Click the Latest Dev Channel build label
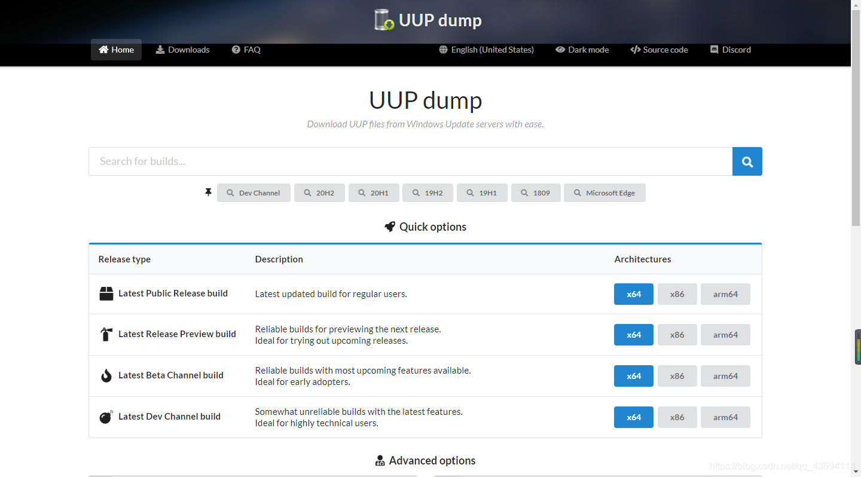The height and width of the screenshot is (477, 861). coord(169,417)
